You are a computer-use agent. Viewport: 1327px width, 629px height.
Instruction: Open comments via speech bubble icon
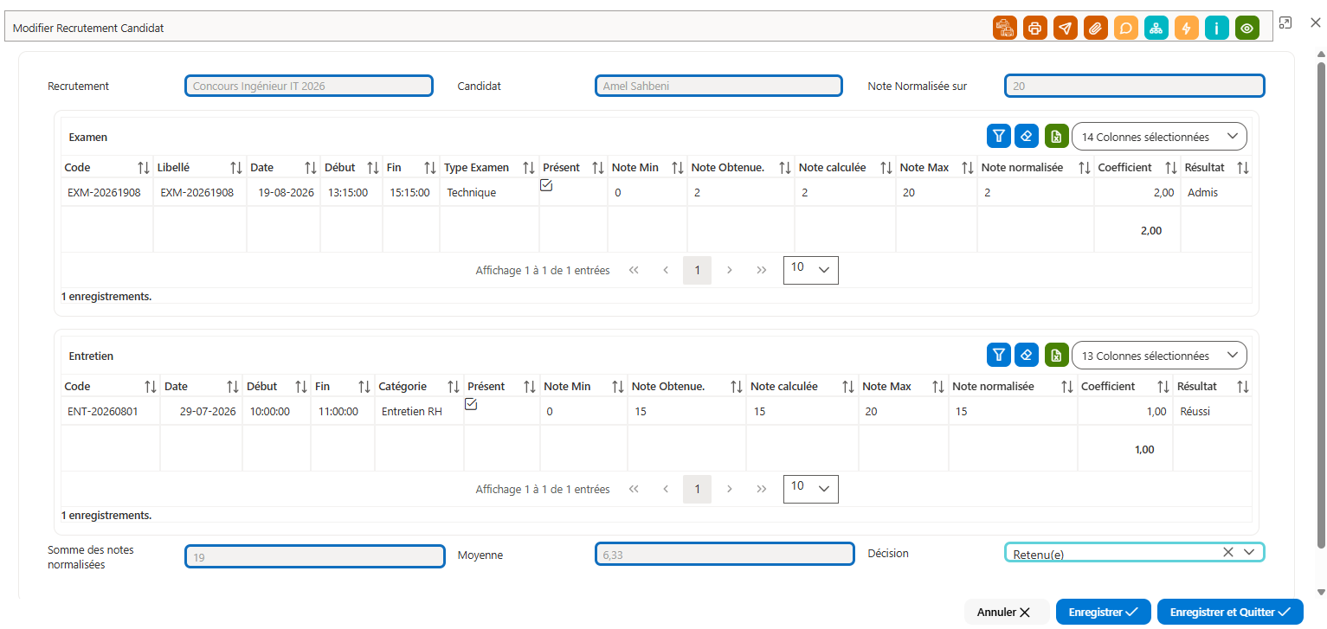pos(1126,28)
